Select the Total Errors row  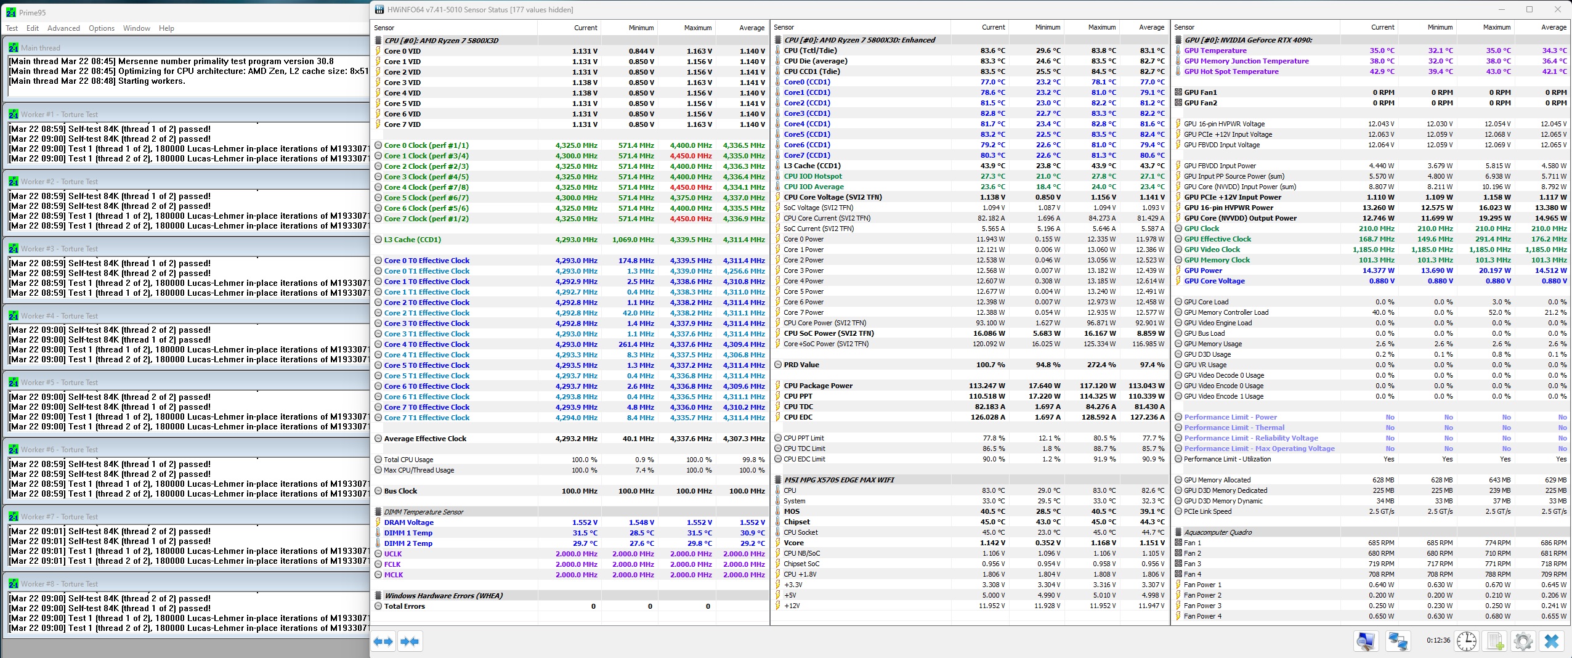click(570, 606)
